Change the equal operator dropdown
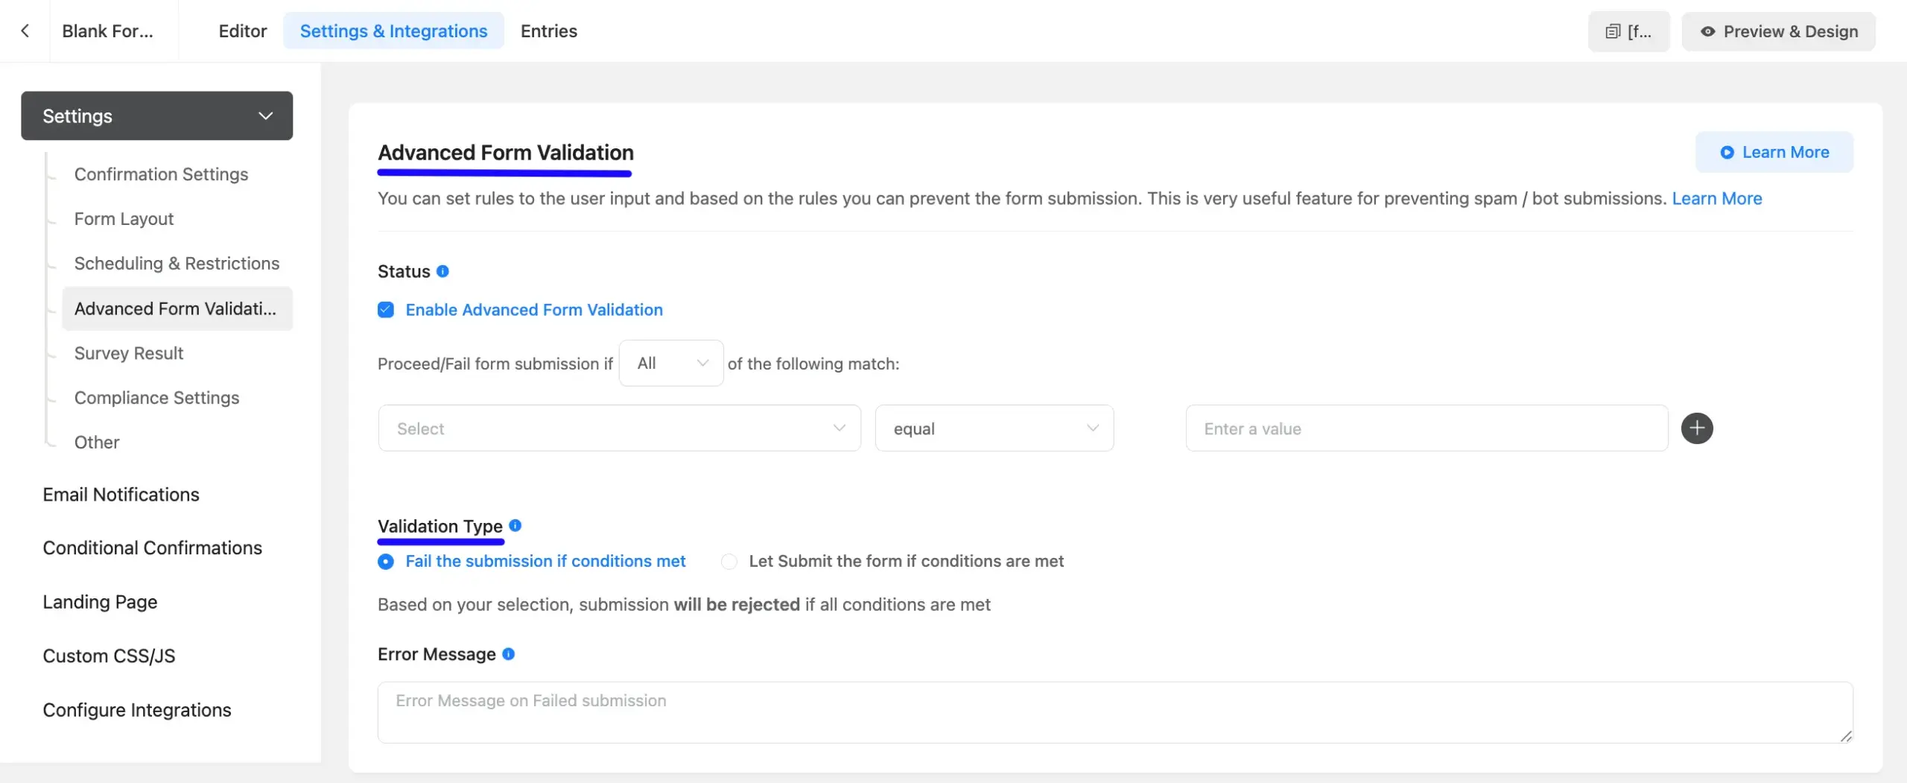The image size is (1907, 783). click(994, 428)
